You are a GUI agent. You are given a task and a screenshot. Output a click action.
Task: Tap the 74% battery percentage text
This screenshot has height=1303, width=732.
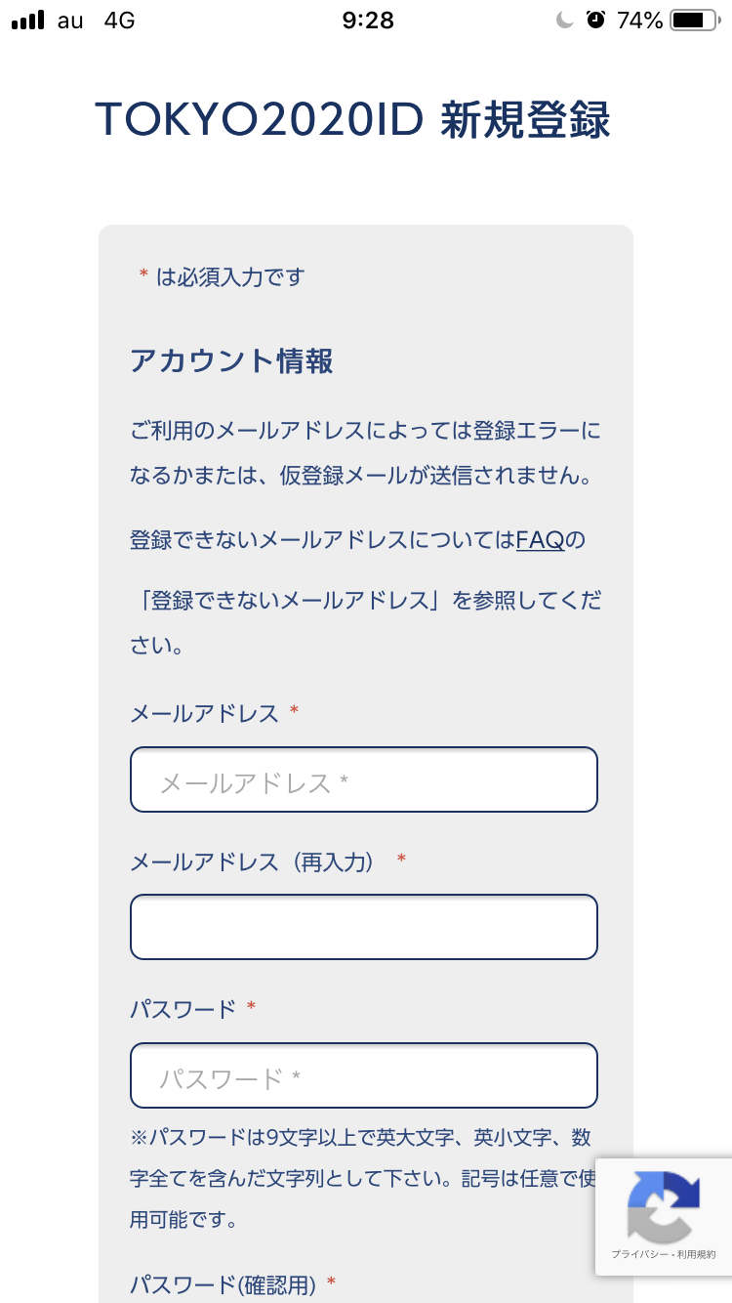click(x=639, y=21)
